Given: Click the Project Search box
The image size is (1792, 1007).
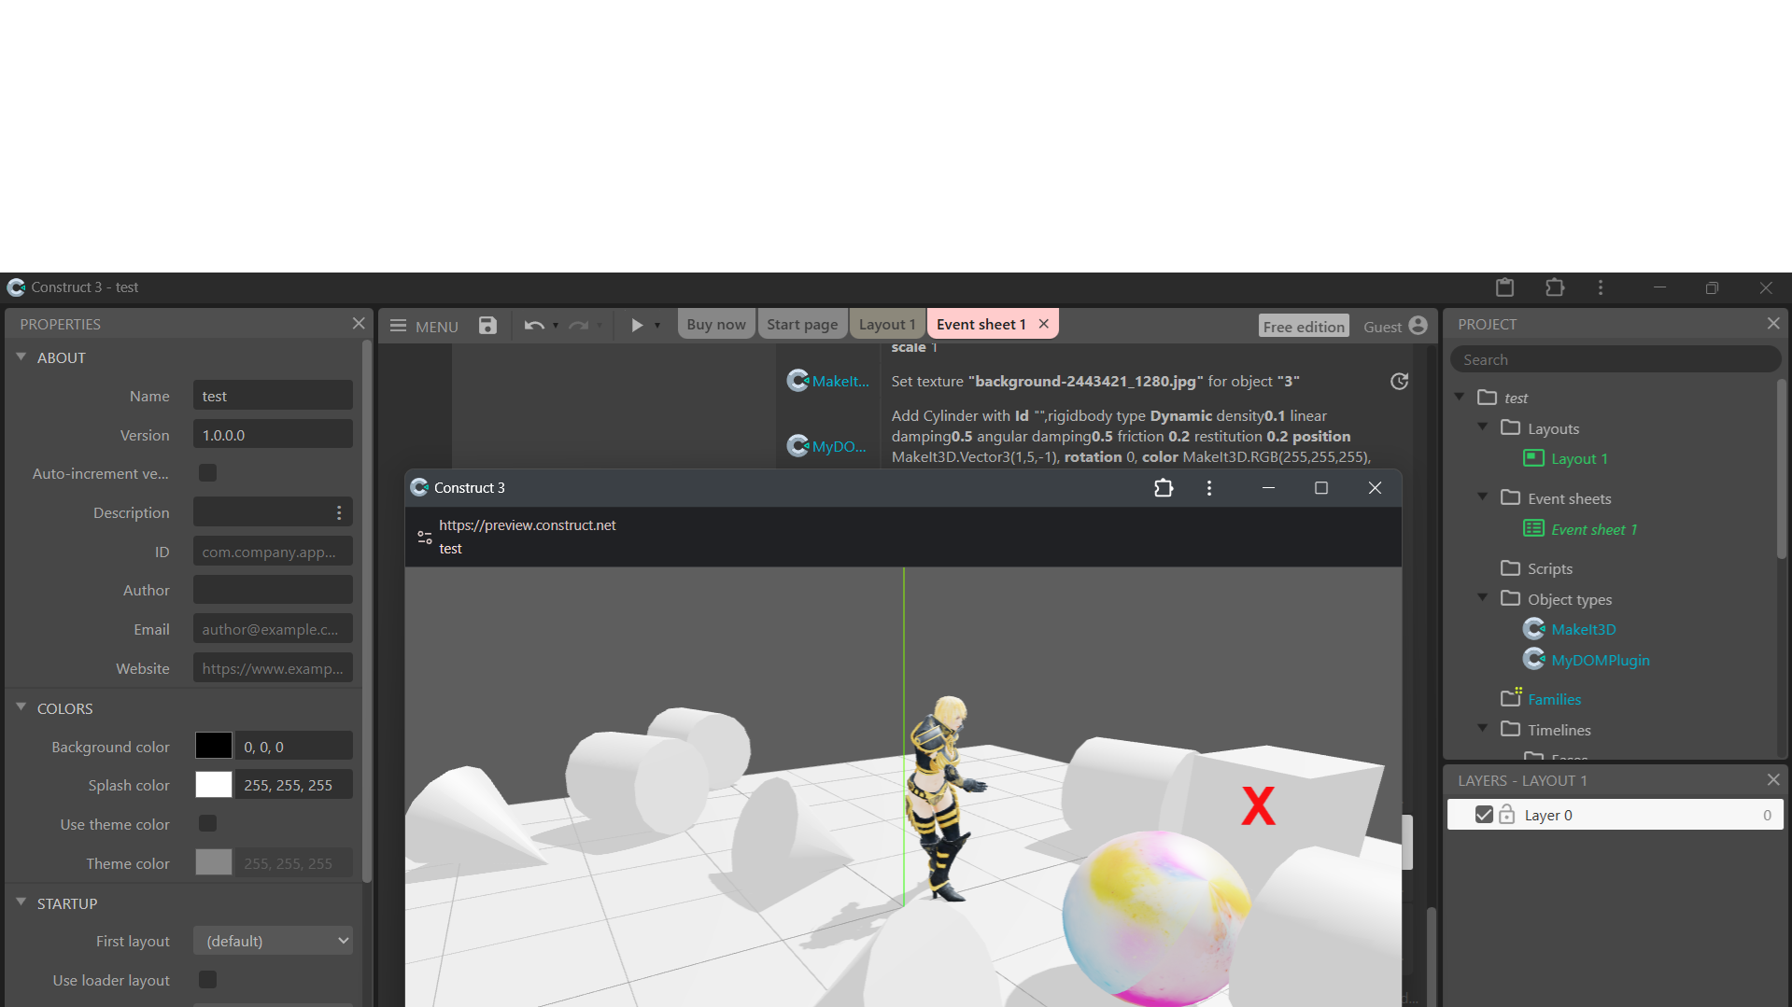Looking at the screenshot, I should (x=1615, y=359).
